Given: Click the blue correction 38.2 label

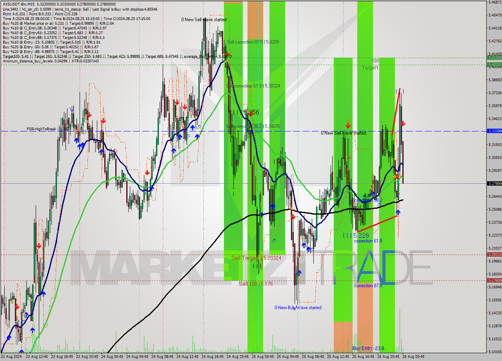Looking at the screenshot, I should click(368, 200).
